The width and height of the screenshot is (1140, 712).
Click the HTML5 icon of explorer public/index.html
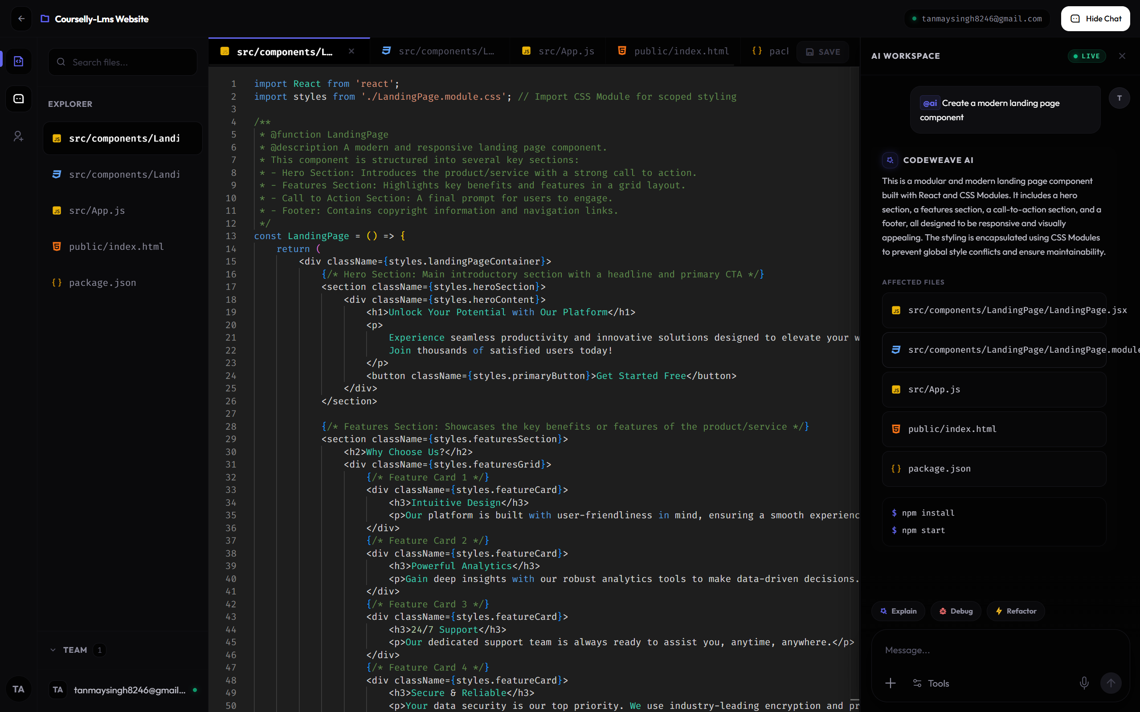(57, 247)
